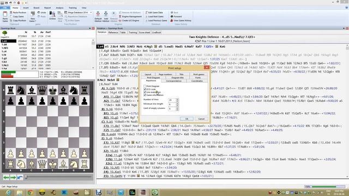This screenshot has height=196, width=349.
Task: Switch to the Analysis ribbon tab
Action: 59,8
